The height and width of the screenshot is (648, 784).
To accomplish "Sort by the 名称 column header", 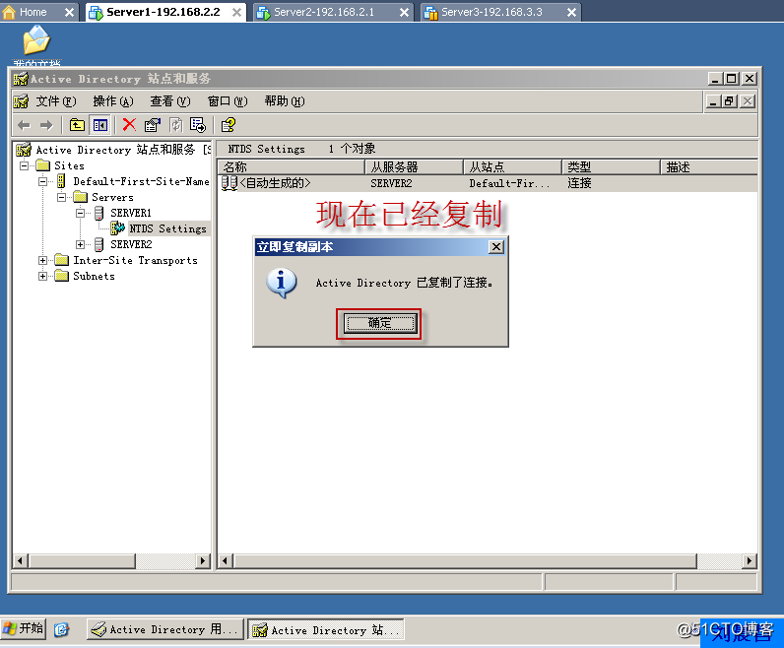I will pos(292,167).
